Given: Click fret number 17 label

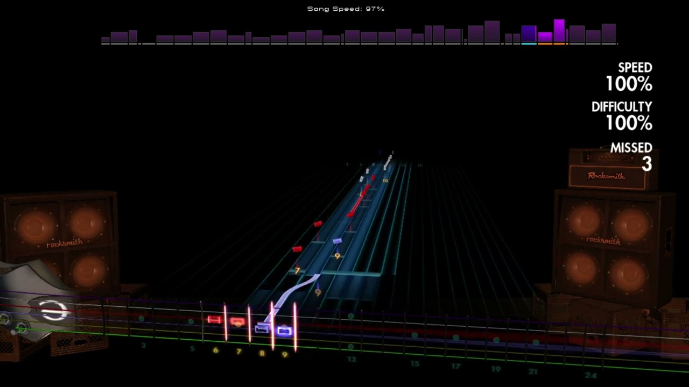Looking at the screenshot, I should [456, 367].
